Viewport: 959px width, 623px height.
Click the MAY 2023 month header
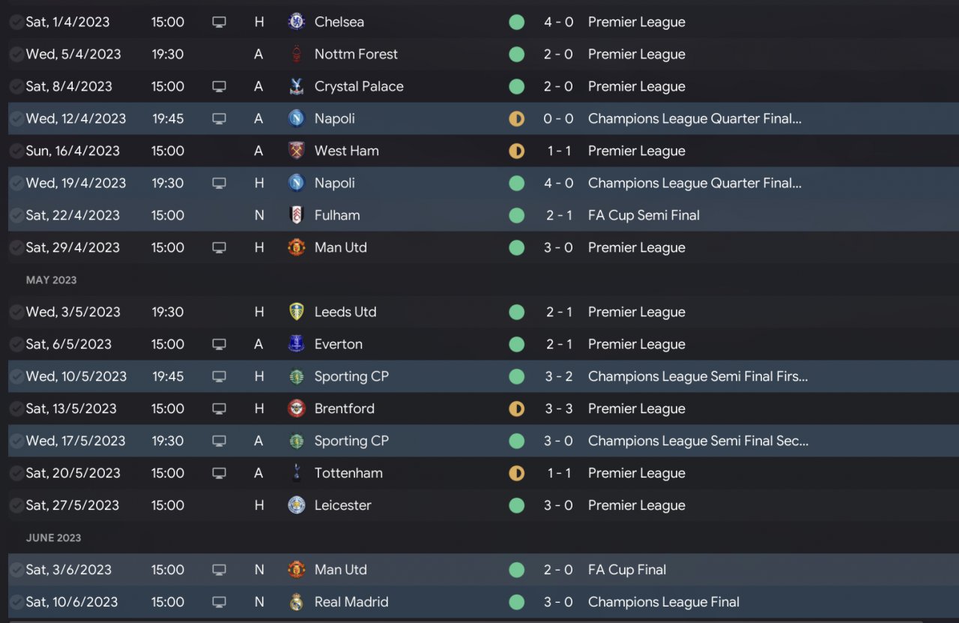[52, 280]
